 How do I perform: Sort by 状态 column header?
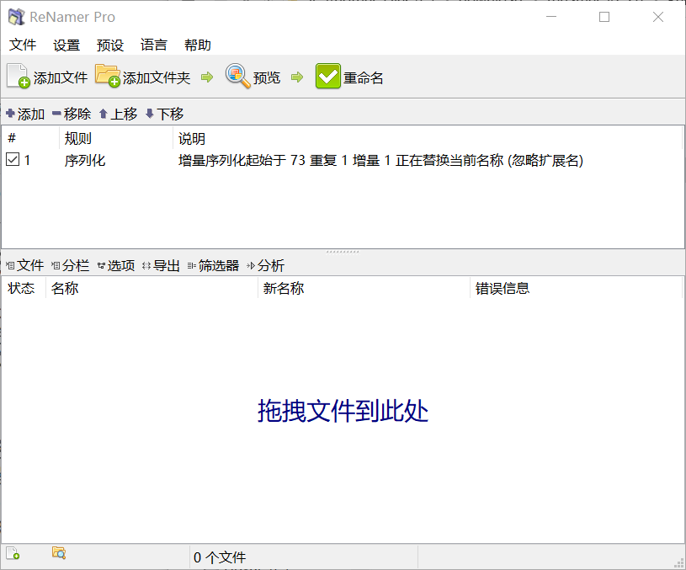coord(24,288)
